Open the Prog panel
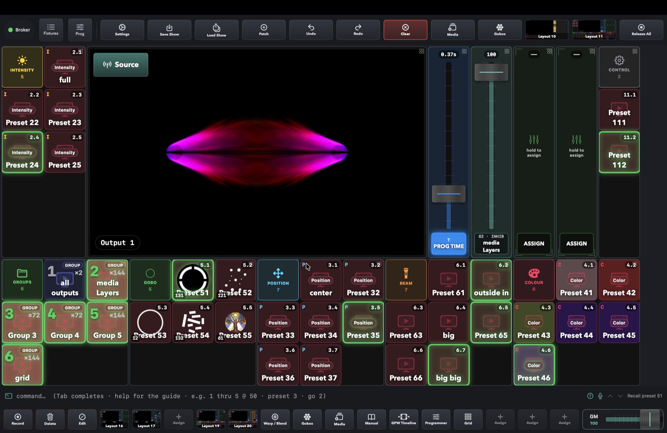Screen dimensions: 667x433 (80, 30)
